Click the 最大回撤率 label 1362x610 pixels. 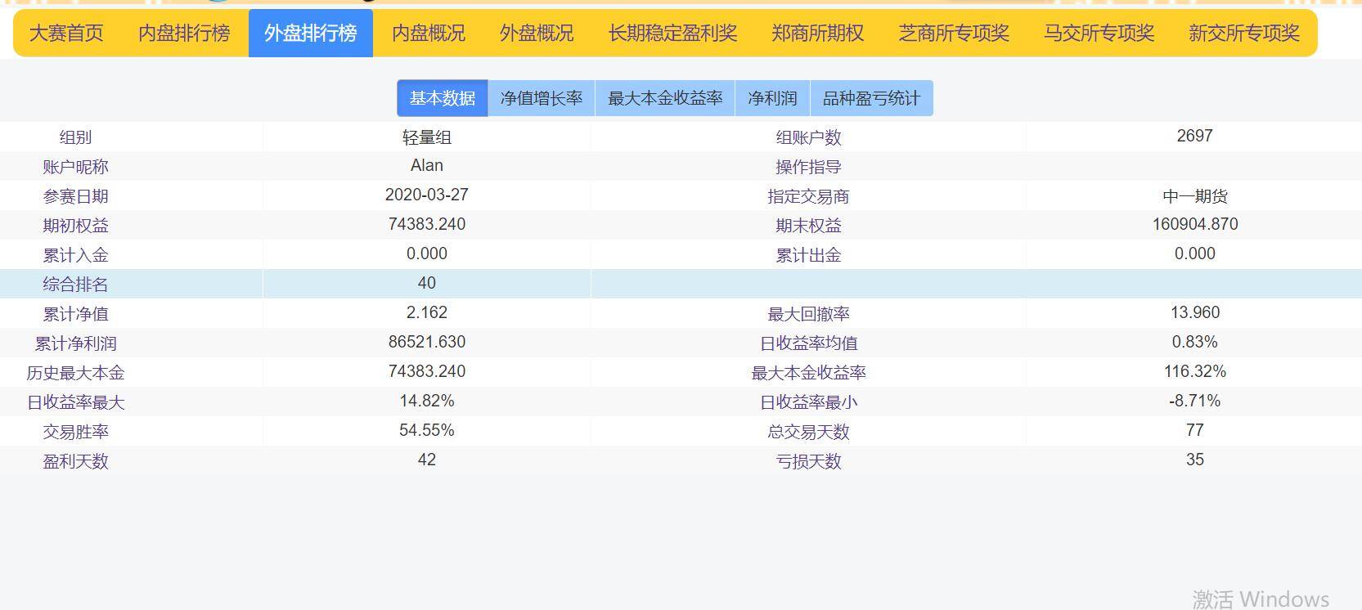(x=808, y=314)
